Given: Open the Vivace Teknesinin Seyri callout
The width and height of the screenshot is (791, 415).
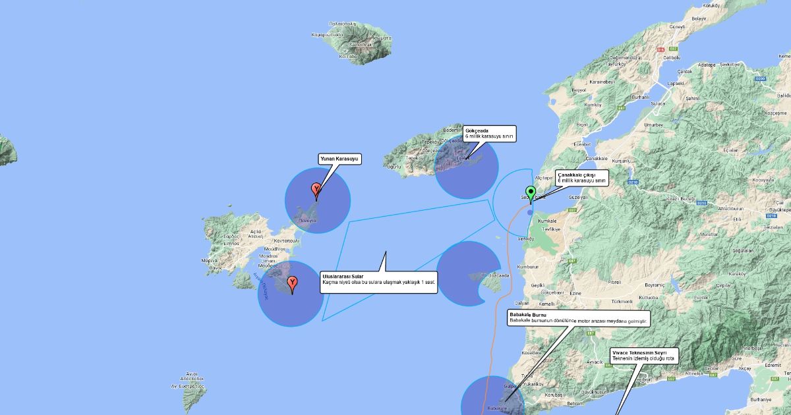Looking at the screenshot, I should (643, 355).
